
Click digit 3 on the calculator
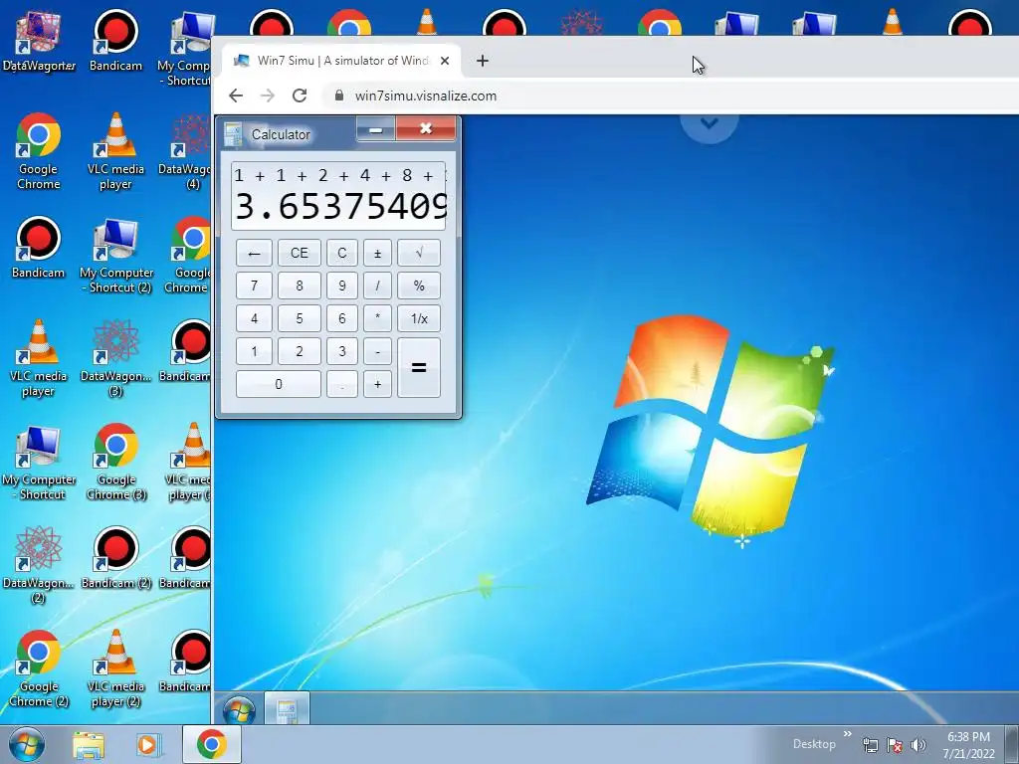[342, 351]
